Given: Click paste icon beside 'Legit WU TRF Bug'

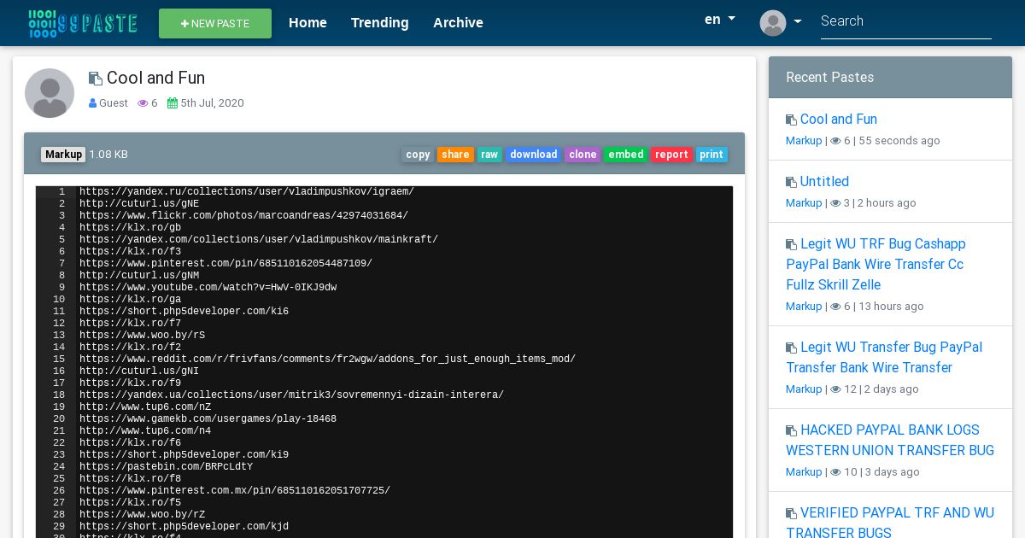Looking at the screenshot, I should pyautogui.click(x=792, y=245).
